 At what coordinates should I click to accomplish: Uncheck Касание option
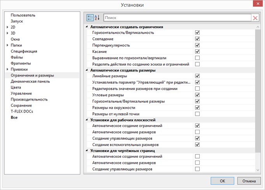pyautogui.click(x=197, y=51)
